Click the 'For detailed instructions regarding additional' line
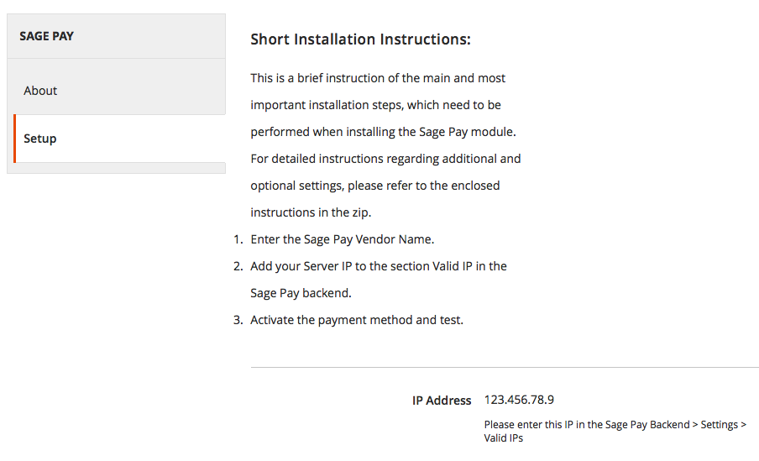 point(385,159)
